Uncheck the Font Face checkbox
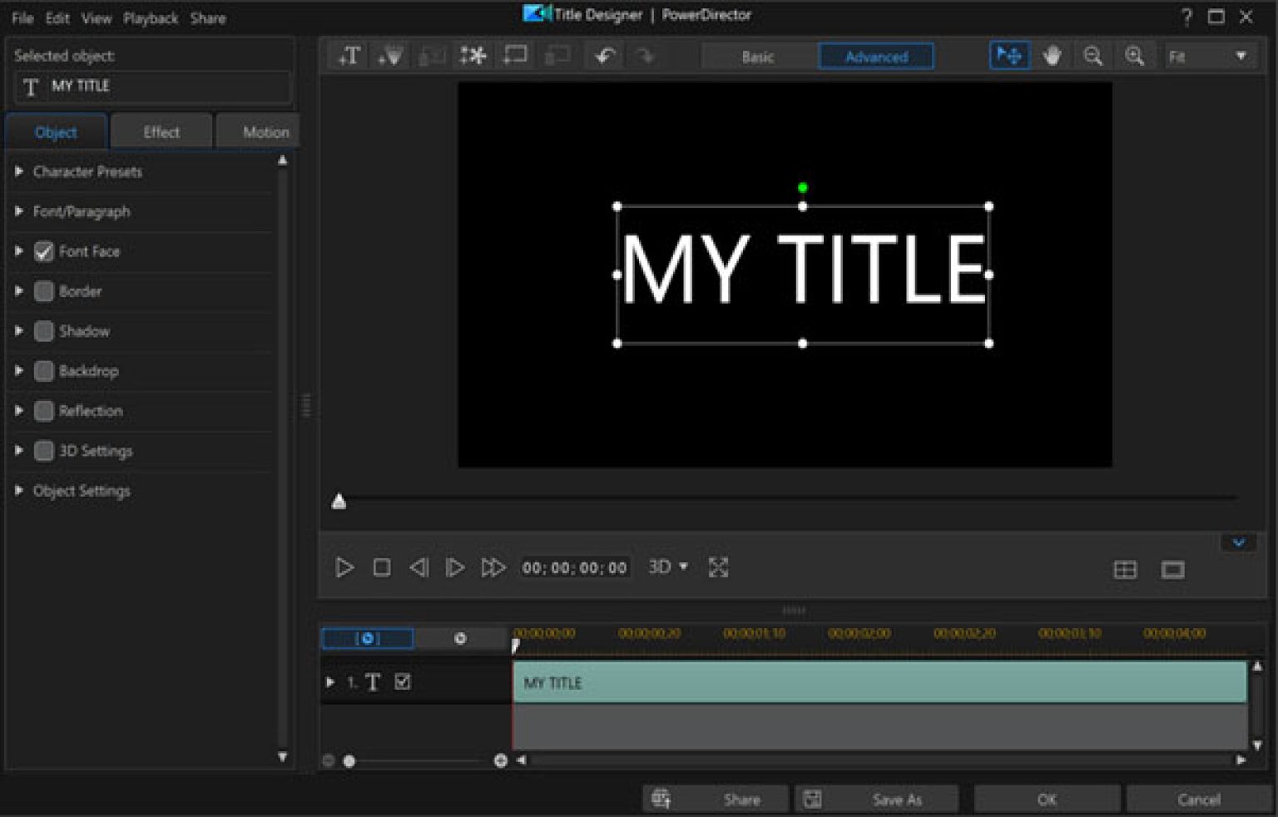 click(44, 251)
